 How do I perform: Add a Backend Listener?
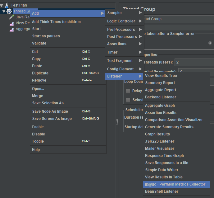160,97
